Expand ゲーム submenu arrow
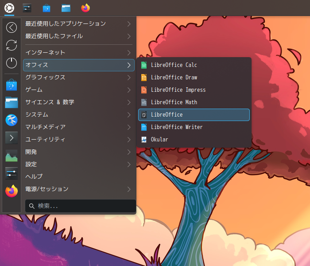Viewport: 310px width, 266px height. [x=129, y=90]
